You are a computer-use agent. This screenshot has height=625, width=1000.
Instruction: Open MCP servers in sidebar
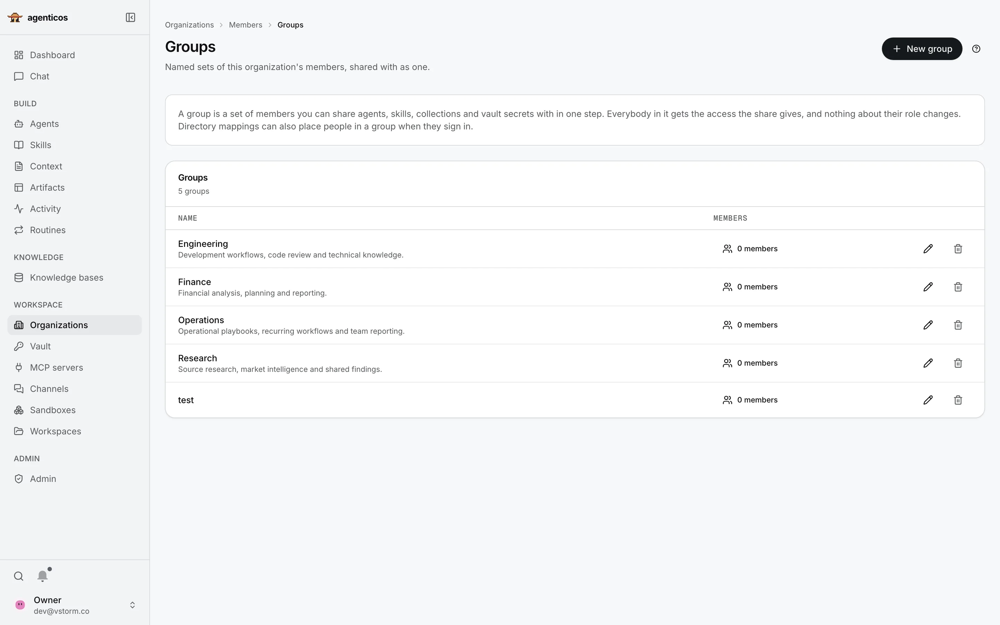[74, 367]
